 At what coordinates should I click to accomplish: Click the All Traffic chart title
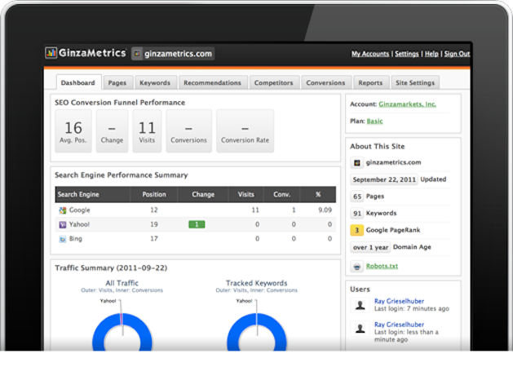pyautogui.click(x=122, y=283)
